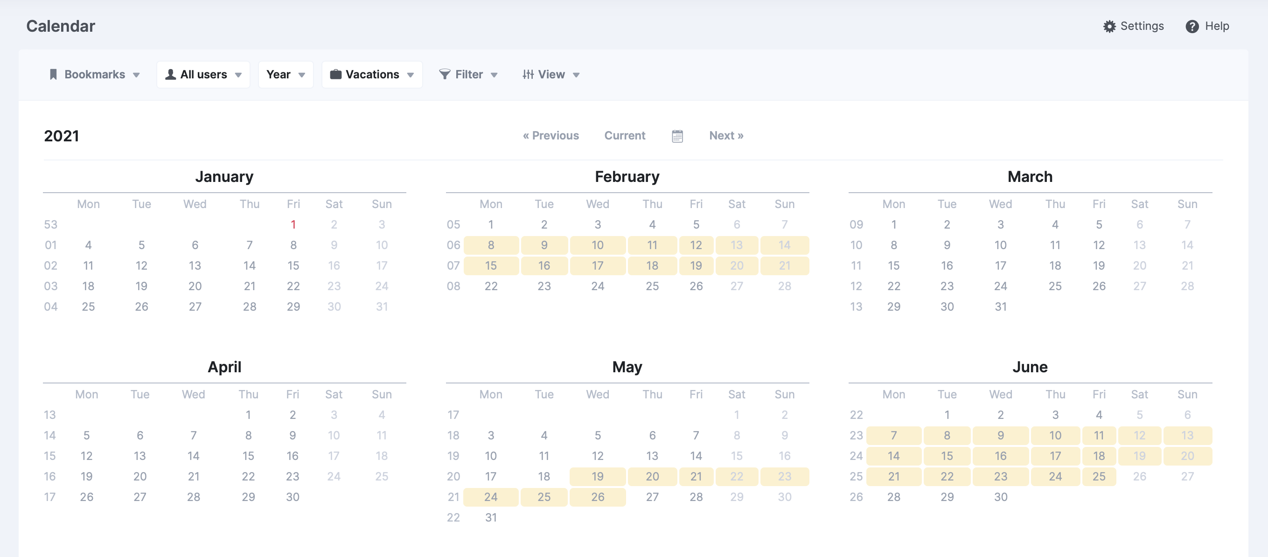This screenshot has height=557, width=1268.
Task: Click May 26 highlighted Wednesday
Action: [x=598, y=497]
